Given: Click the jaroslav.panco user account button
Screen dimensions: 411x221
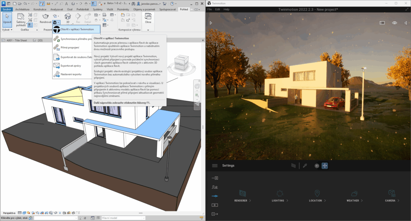Looking at the screenshot, I should [150, 4].
